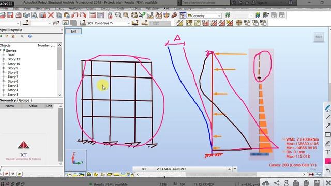
Task: Upload recording with the cloud icon
Action: pyautogui.click(x=266, y=183)
